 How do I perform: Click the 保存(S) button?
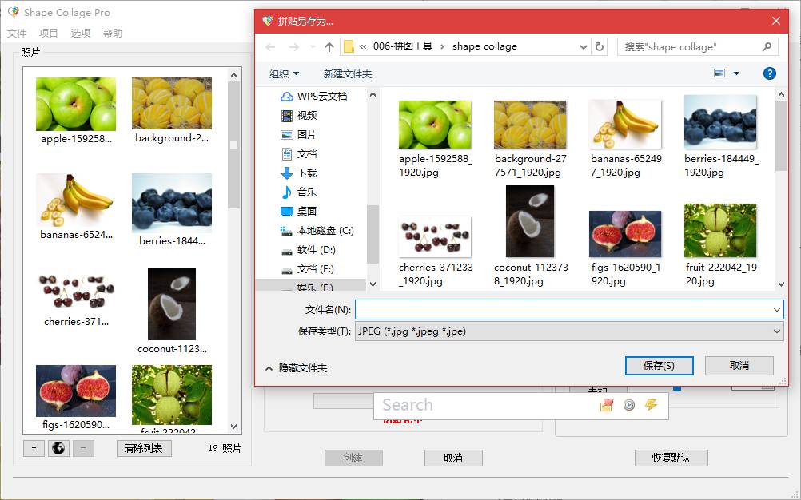tap(659, 366)
